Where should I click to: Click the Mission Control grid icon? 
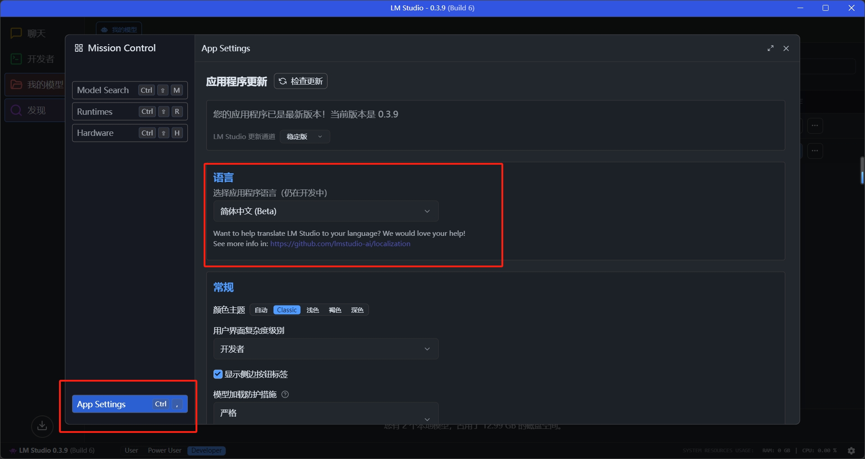[79, 48]
